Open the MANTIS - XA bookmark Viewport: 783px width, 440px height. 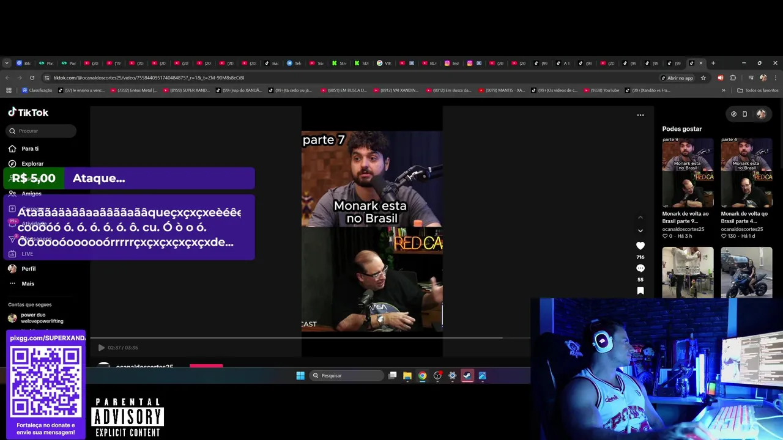coord(501,90)
